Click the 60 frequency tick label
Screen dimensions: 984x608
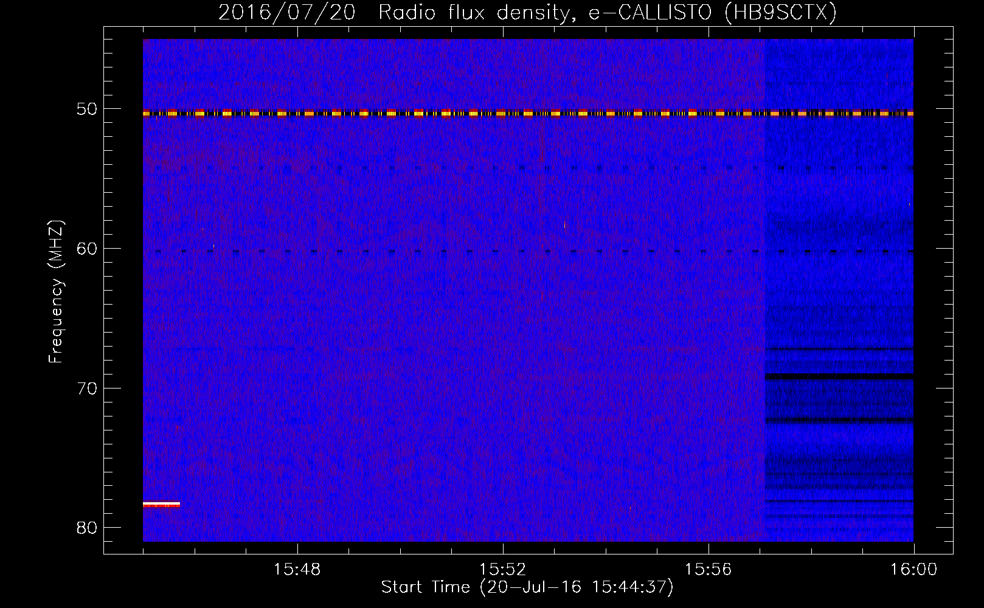tap(88, 249)
